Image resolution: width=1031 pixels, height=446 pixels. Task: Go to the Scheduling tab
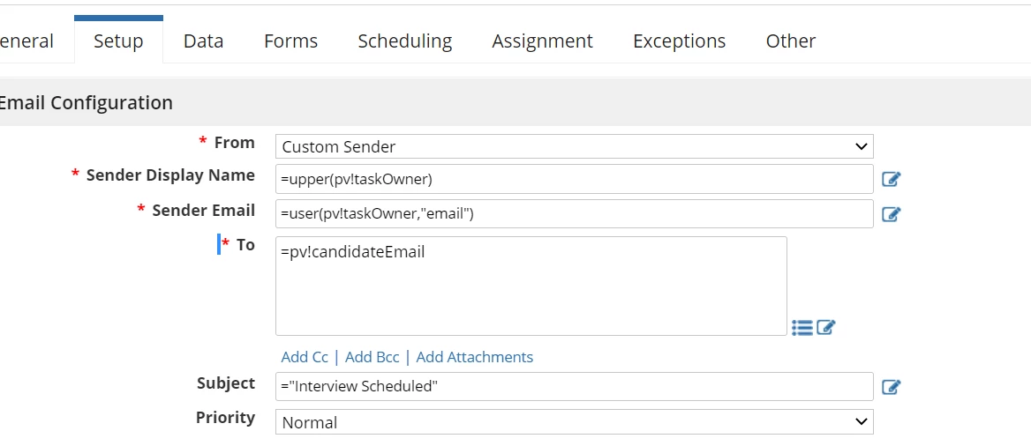[405, 41]
